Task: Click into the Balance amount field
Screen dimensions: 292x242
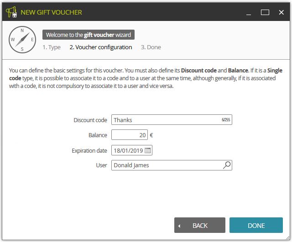Action: [130, 134]
